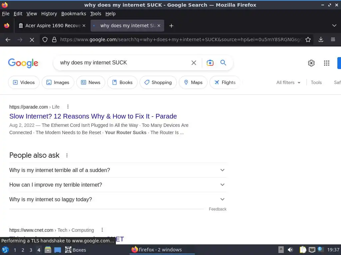This screenshot has width=341, height=255.
Task: Open the tracking protection shield icon
Action: pos(45,40)
